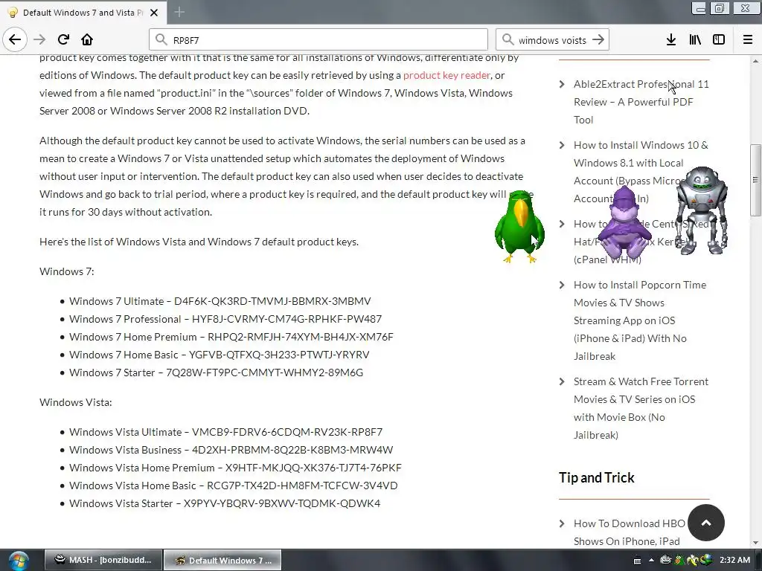Open a new tab with plus button
The height and width of the screenshot is (571, 762).
click(179, 12)
